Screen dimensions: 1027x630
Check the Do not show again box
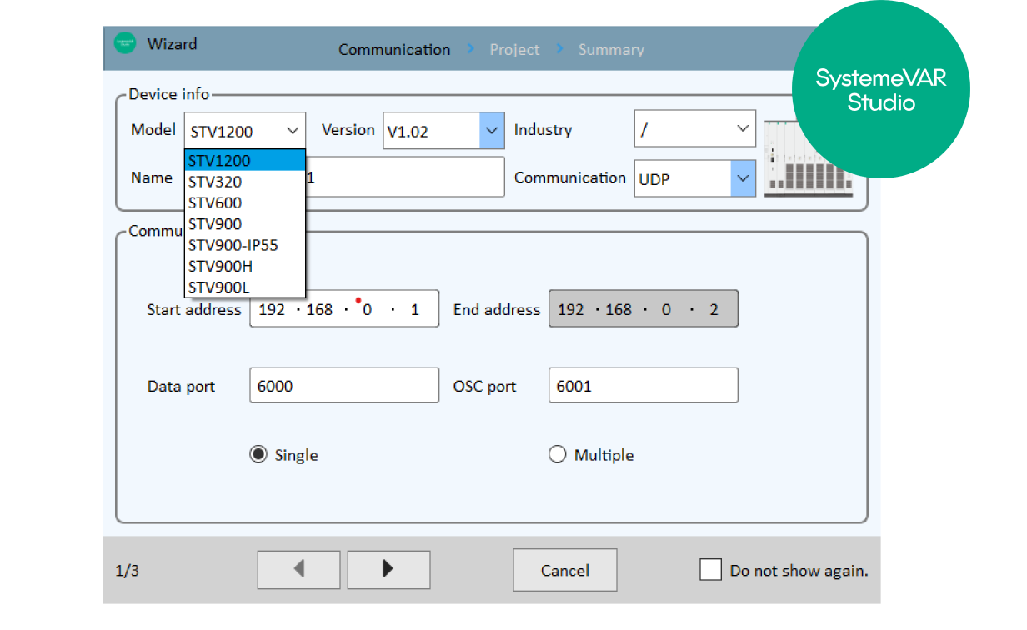pos(710,570)
